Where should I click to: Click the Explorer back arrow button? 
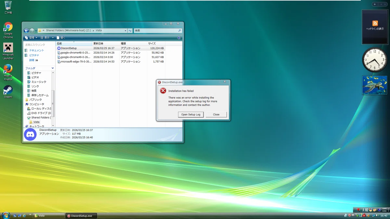click(x=26, y=30)
